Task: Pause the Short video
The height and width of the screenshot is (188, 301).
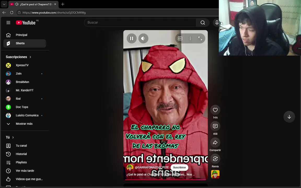Action: click(x=132, y=38)
